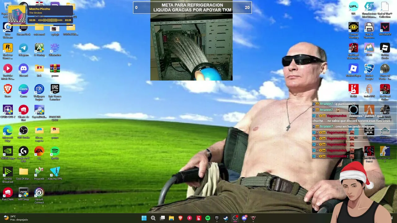Launch the A-Tuning utility shortcut
This screenshot has height=223, width=397.
(39, 50)
